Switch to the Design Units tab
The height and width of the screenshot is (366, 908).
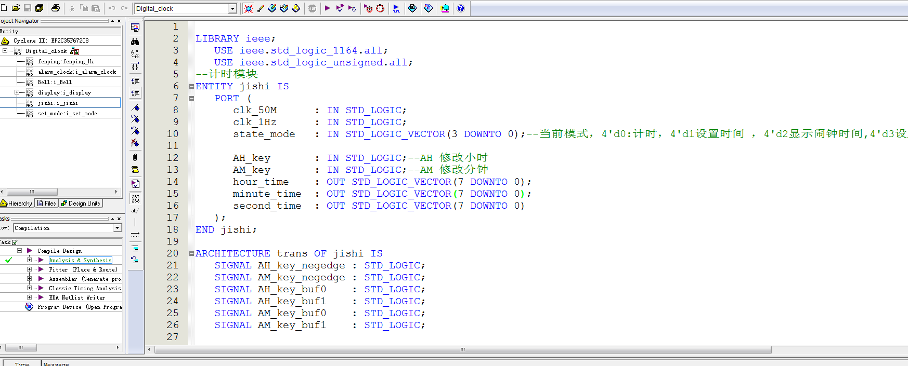coord(81,204)
